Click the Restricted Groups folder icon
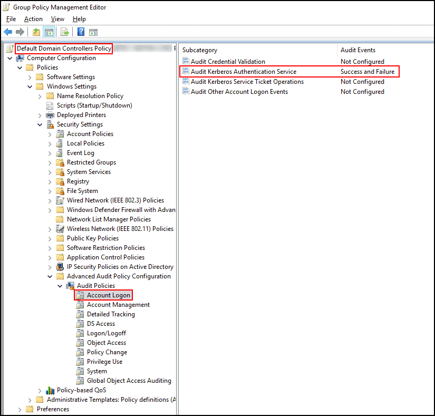 tap(60, 162)
